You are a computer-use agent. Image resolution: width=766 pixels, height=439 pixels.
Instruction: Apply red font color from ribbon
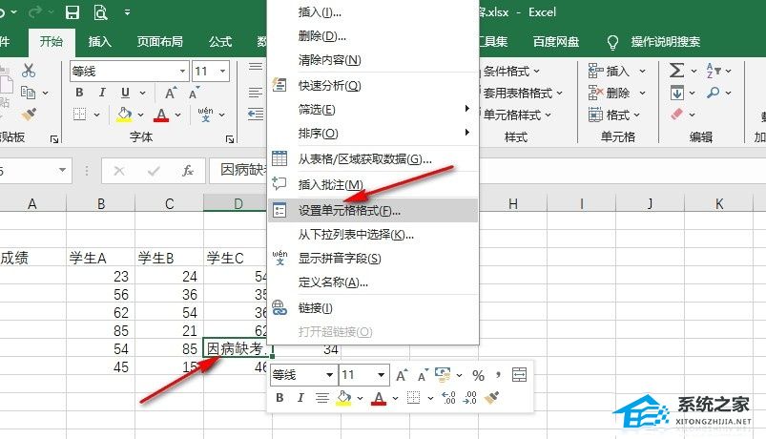coord(160,115)
